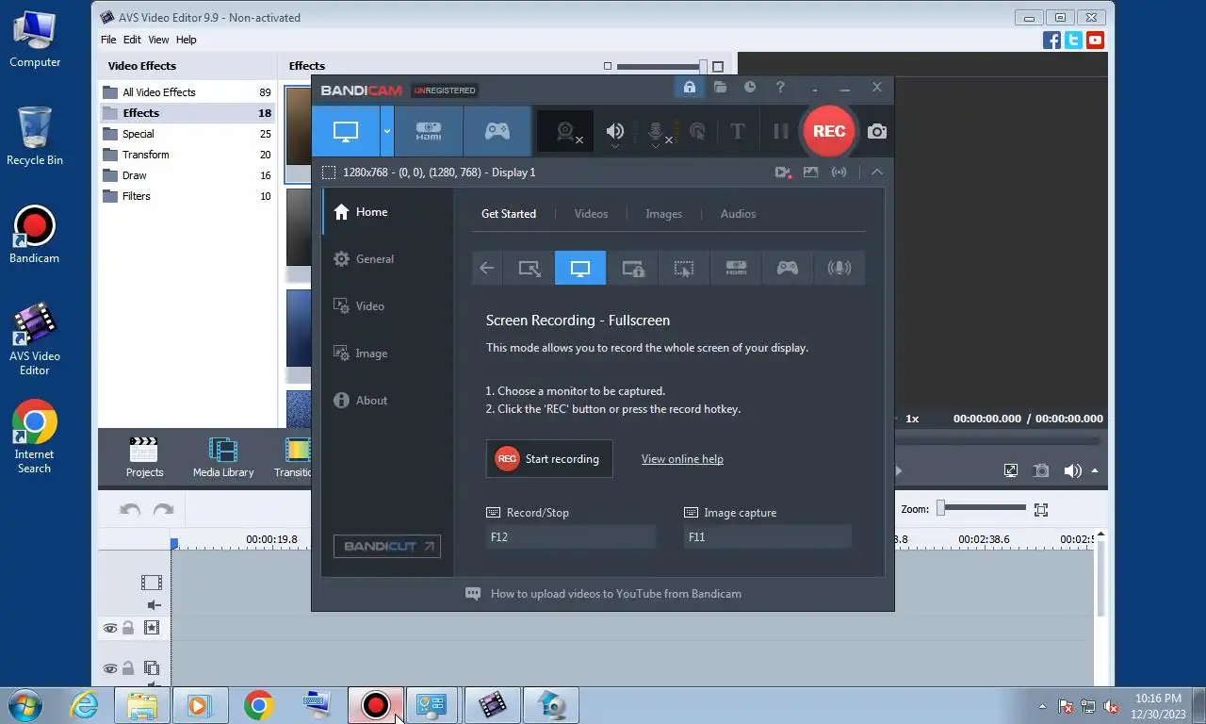
Task: Open Image settings in Bandicam sidebar
Action: pos(387,354)
